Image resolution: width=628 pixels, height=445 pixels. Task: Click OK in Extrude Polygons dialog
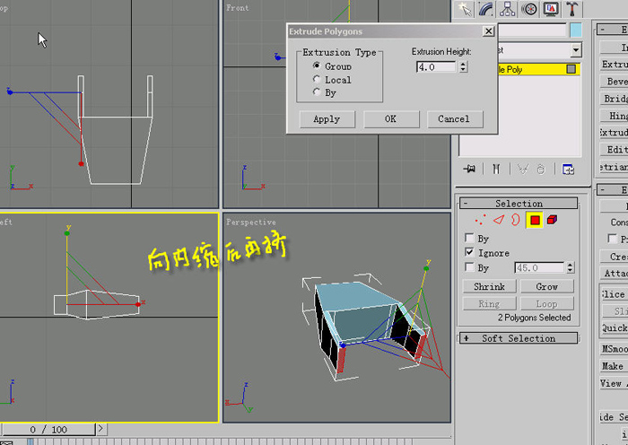391,119
